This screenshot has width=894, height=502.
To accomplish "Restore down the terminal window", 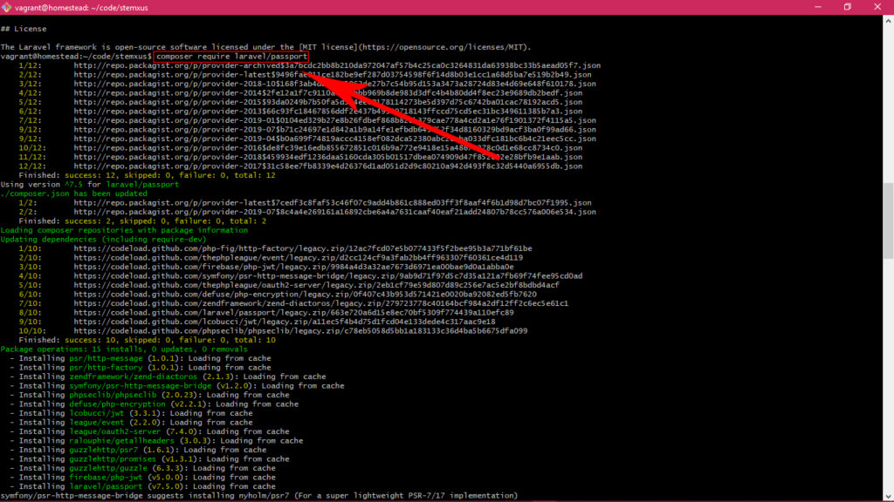I will [847, 7].
